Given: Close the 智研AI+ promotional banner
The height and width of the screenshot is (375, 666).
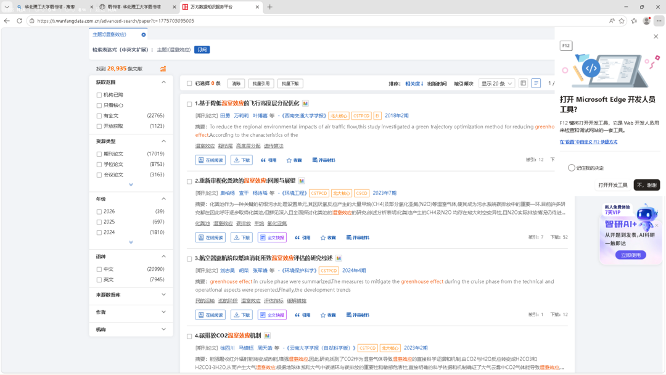Looking at the screenshot, I should pyautogui.click(x=656, y=226).
